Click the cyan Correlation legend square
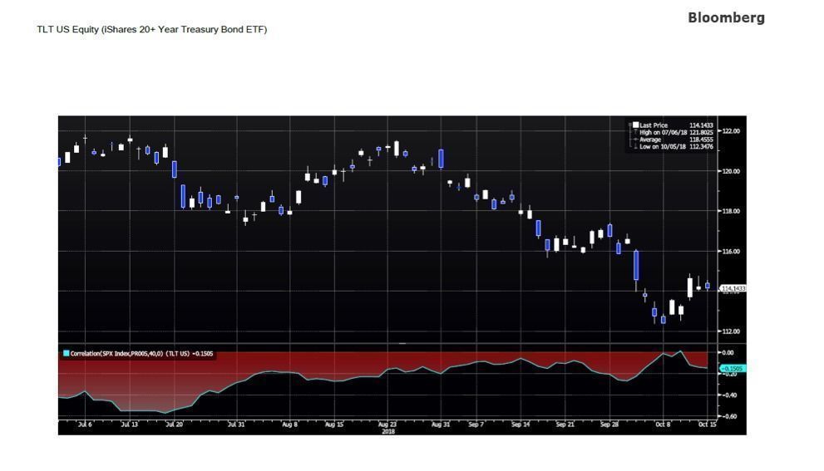Screen dimensions: 824x471 tap(66, 354)
